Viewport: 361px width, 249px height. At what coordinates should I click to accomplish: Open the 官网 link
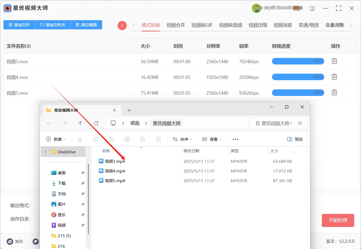tap(15, 242)
